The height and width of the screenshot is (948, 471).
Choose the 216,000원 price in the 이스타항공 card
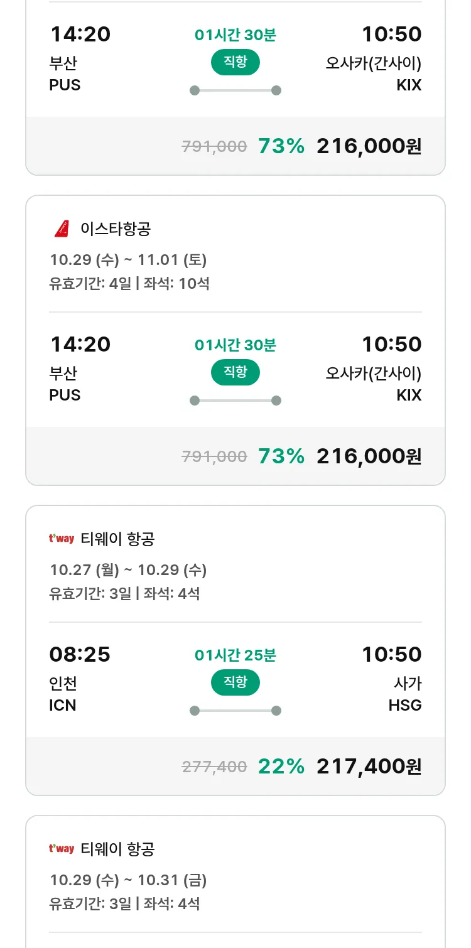click(x=369, y=456)
